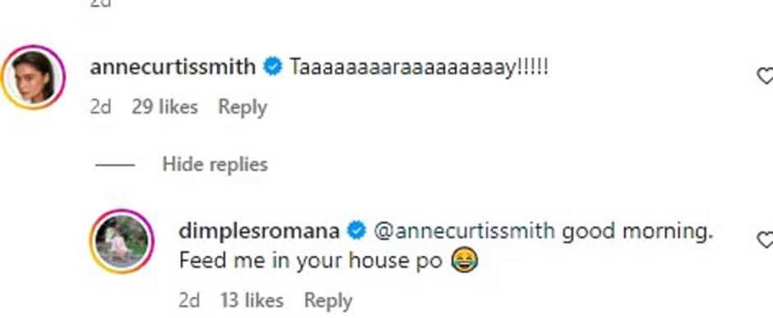The height and width of the screenshot is (318, 773).
Task: Open the annecurtissmith username link
Action: [173, 68]
